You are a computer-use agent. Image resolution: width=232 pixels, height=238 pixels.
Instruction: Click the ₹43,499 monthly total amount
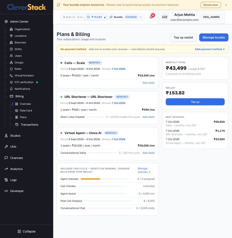[x=176, y=68]
